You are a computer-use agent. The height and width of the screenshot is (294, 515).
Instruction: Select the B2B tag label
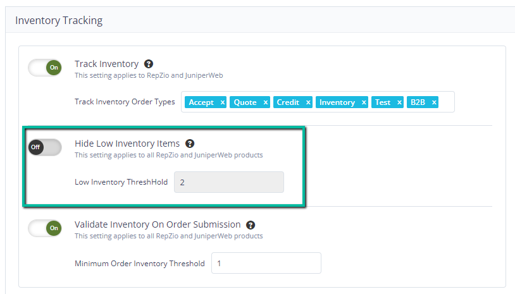point(418,102)
